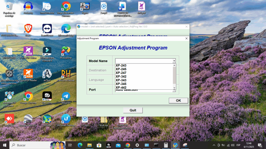Click the model list scrollbar down arrow
This screenshot has height=149, width=266.
[175, 88]
